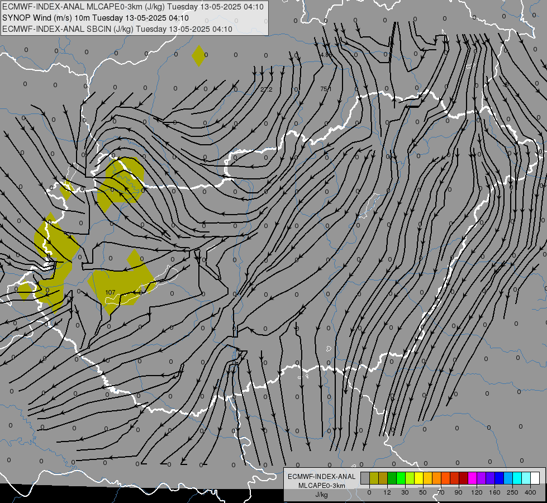
Task: Click the 27.2 value on the map
Action: tap(266, 90)
